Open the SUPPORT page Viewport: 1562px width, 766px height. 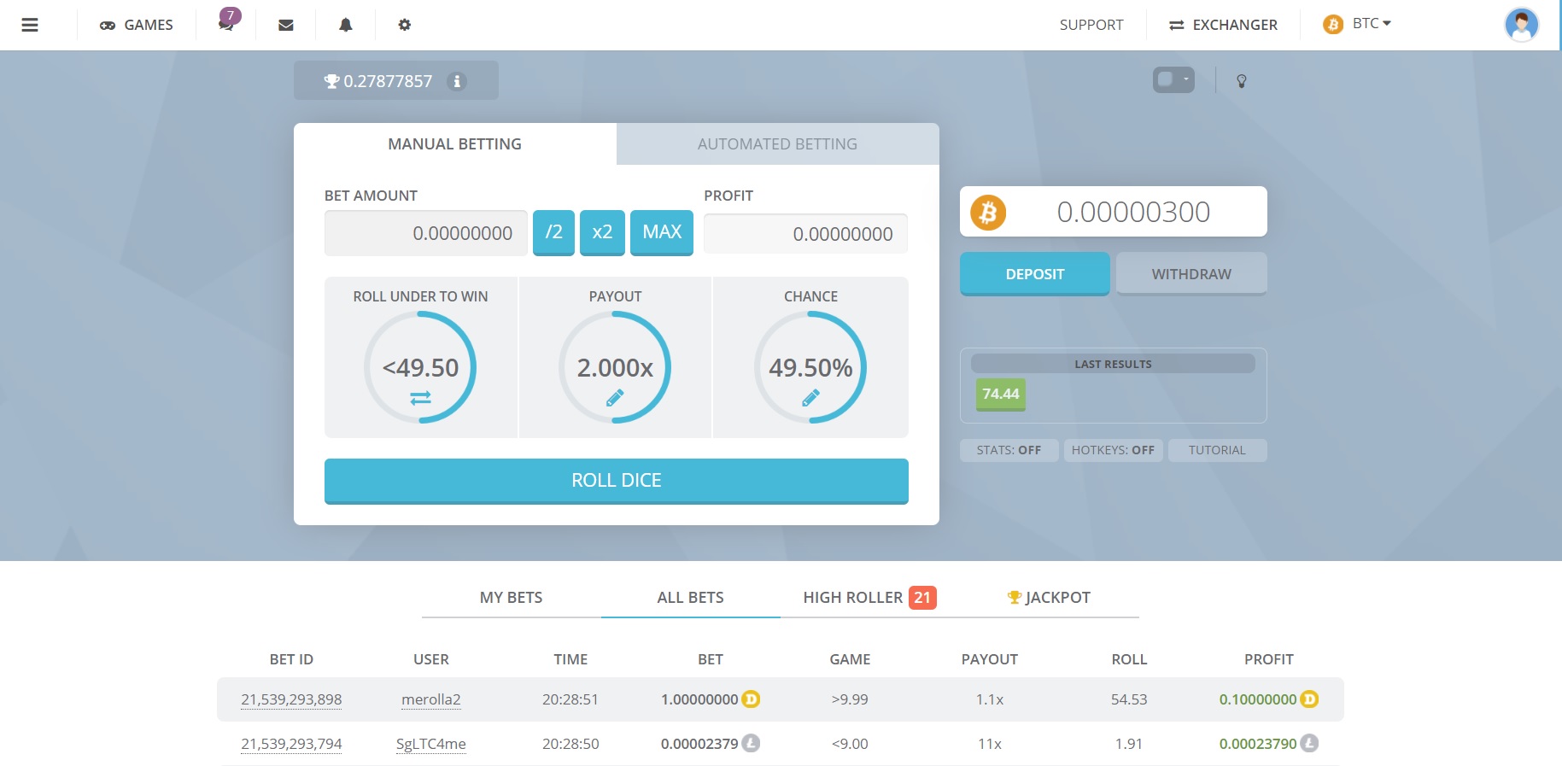pos(1091,25)
